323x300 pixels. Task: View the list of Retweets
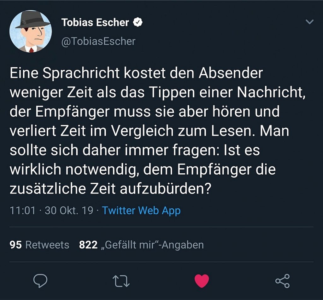47,245
